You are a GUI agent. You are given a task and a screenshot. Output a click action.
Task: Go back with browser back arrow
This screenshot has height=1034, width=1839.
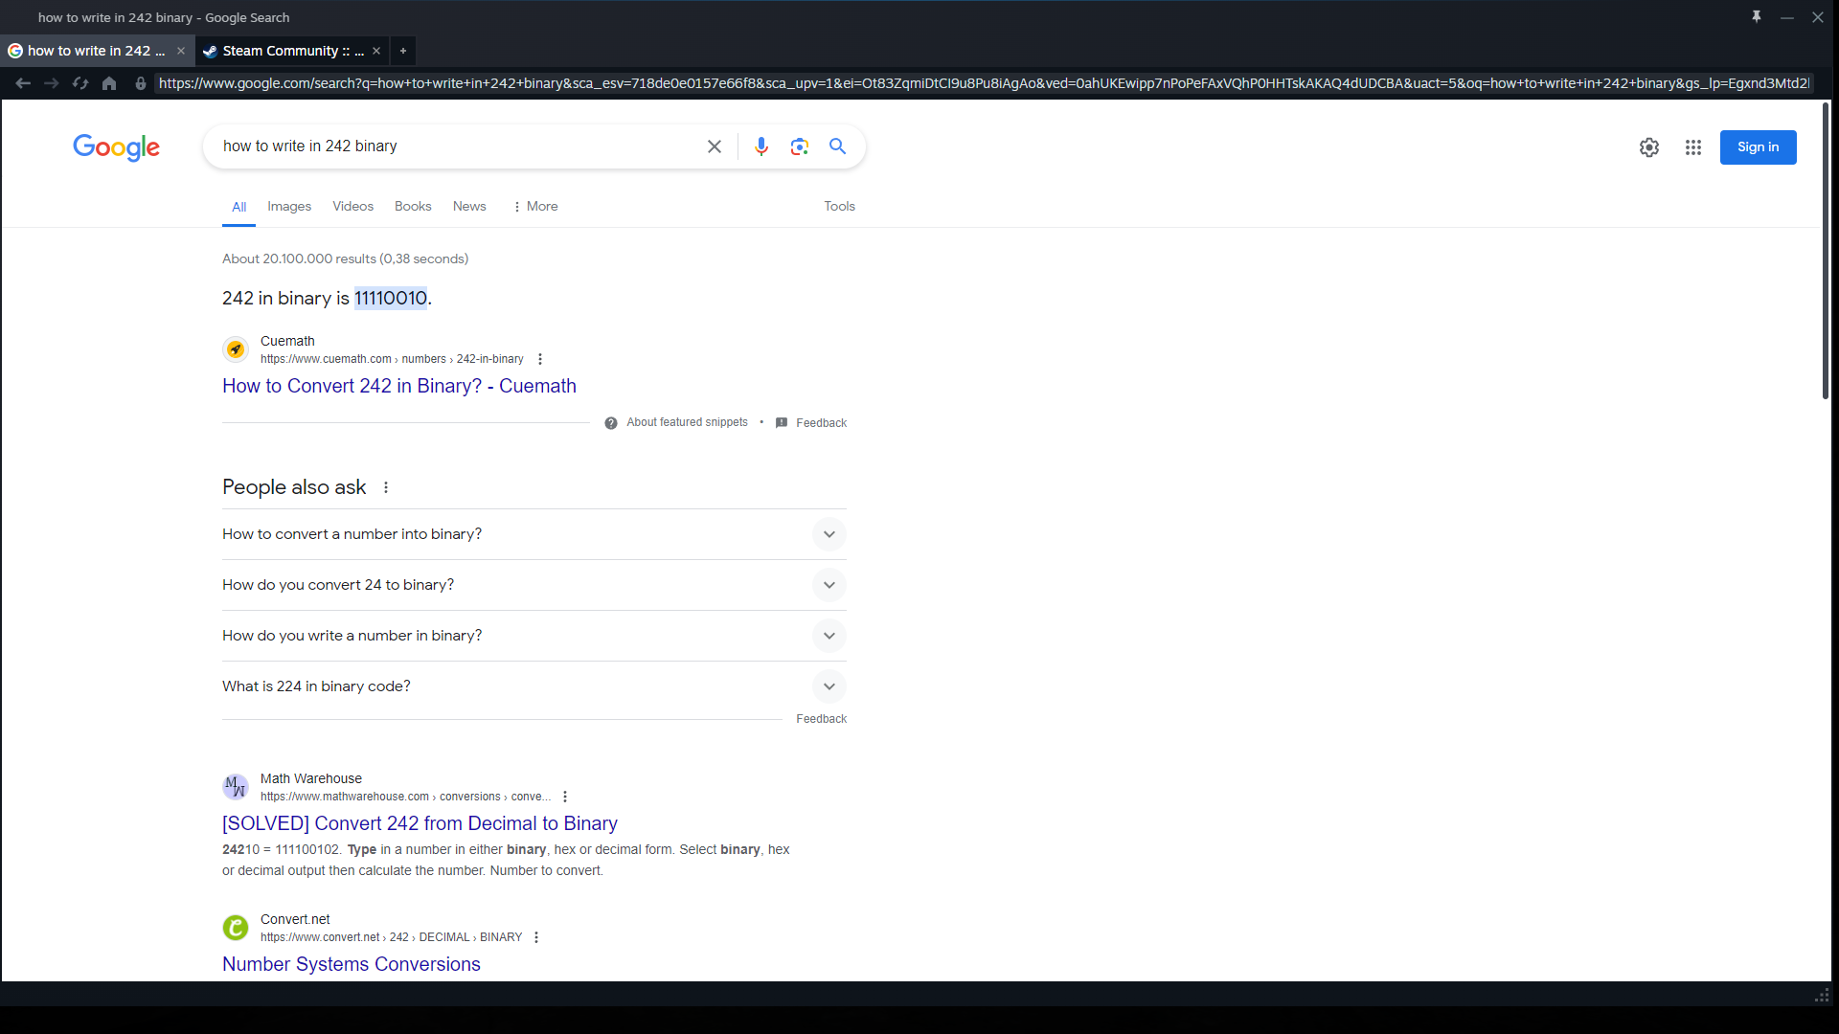(x=23, y=84)
